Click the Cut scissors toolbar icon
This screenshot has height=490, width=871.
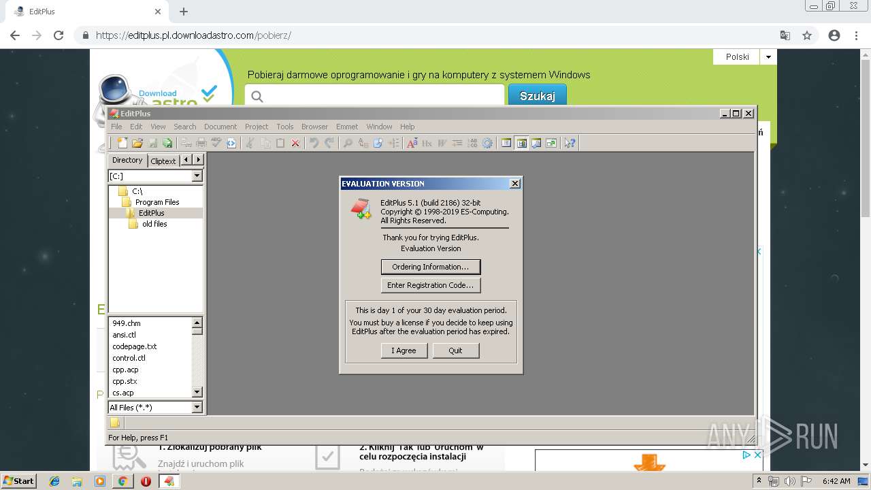(x=250, y=143)
